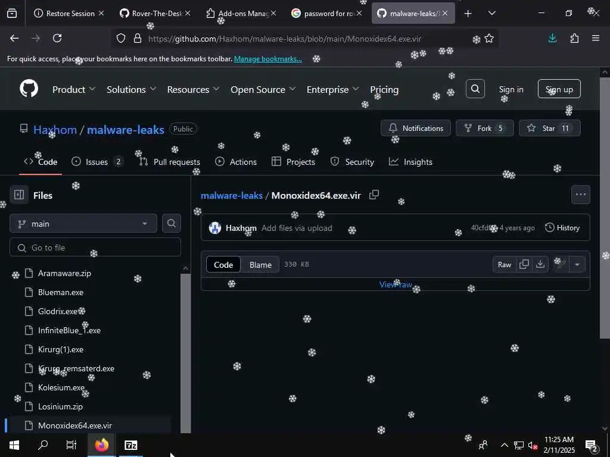
Task: Click the GitHub logo home icon
Action: [29, 89]
